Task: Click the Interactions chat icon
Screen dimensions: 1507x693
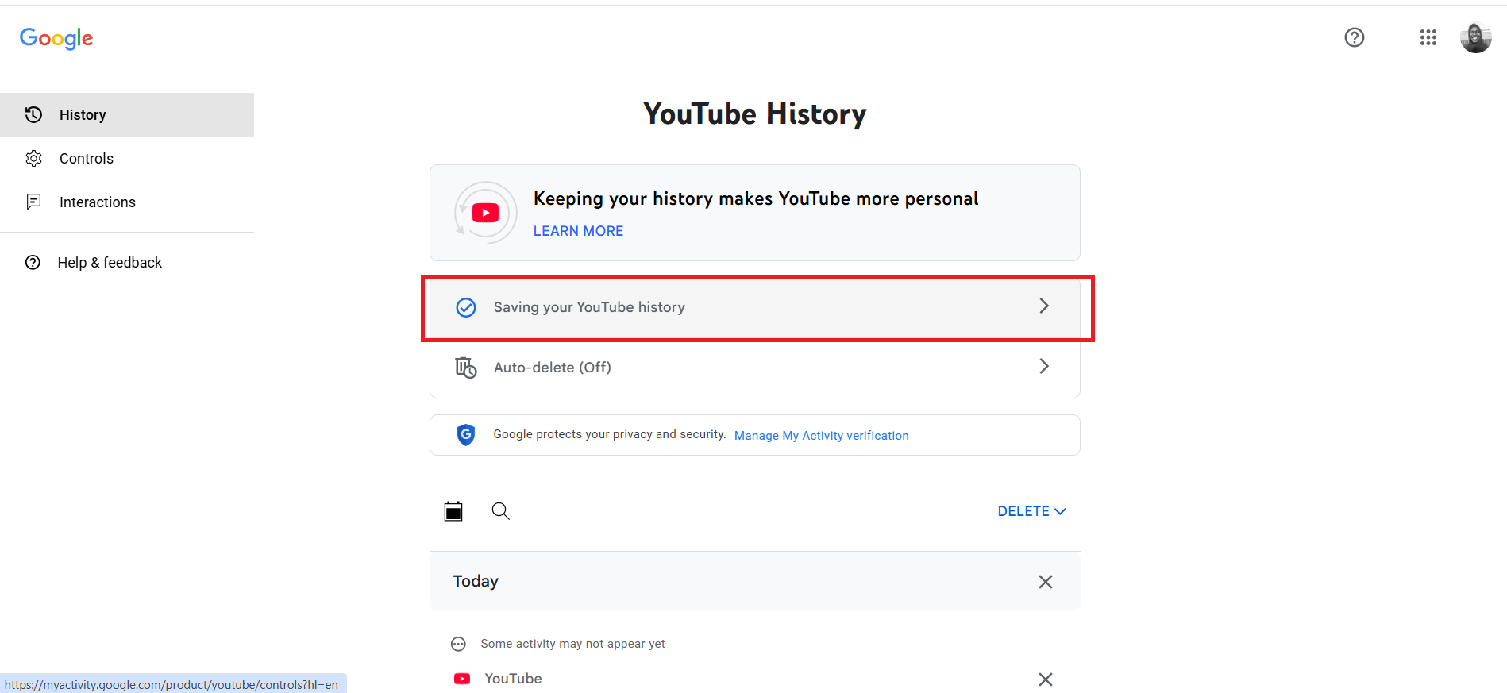Action: [33, 202]
